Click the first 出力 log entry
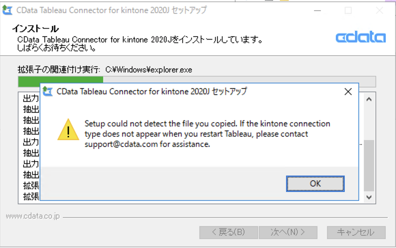The height and width of the screenshot is (248, 396). [31, 98]
